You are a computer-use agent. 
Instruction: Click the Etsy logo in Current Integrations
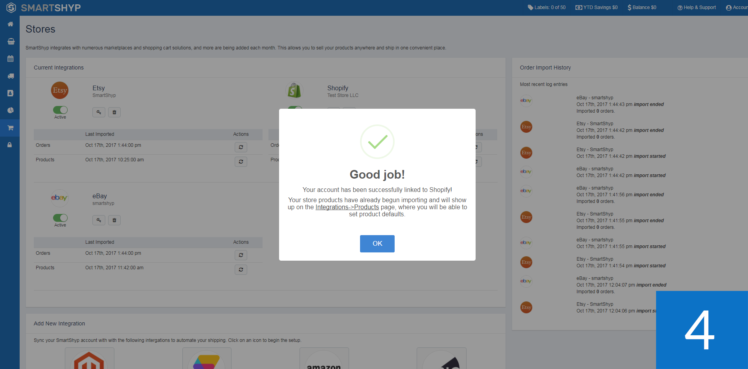coord(60,91)
